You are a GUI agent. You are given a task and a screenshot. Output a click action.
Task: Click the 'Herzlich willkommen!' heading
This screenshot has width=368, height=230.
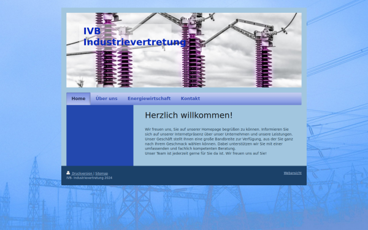click(189, 115)
